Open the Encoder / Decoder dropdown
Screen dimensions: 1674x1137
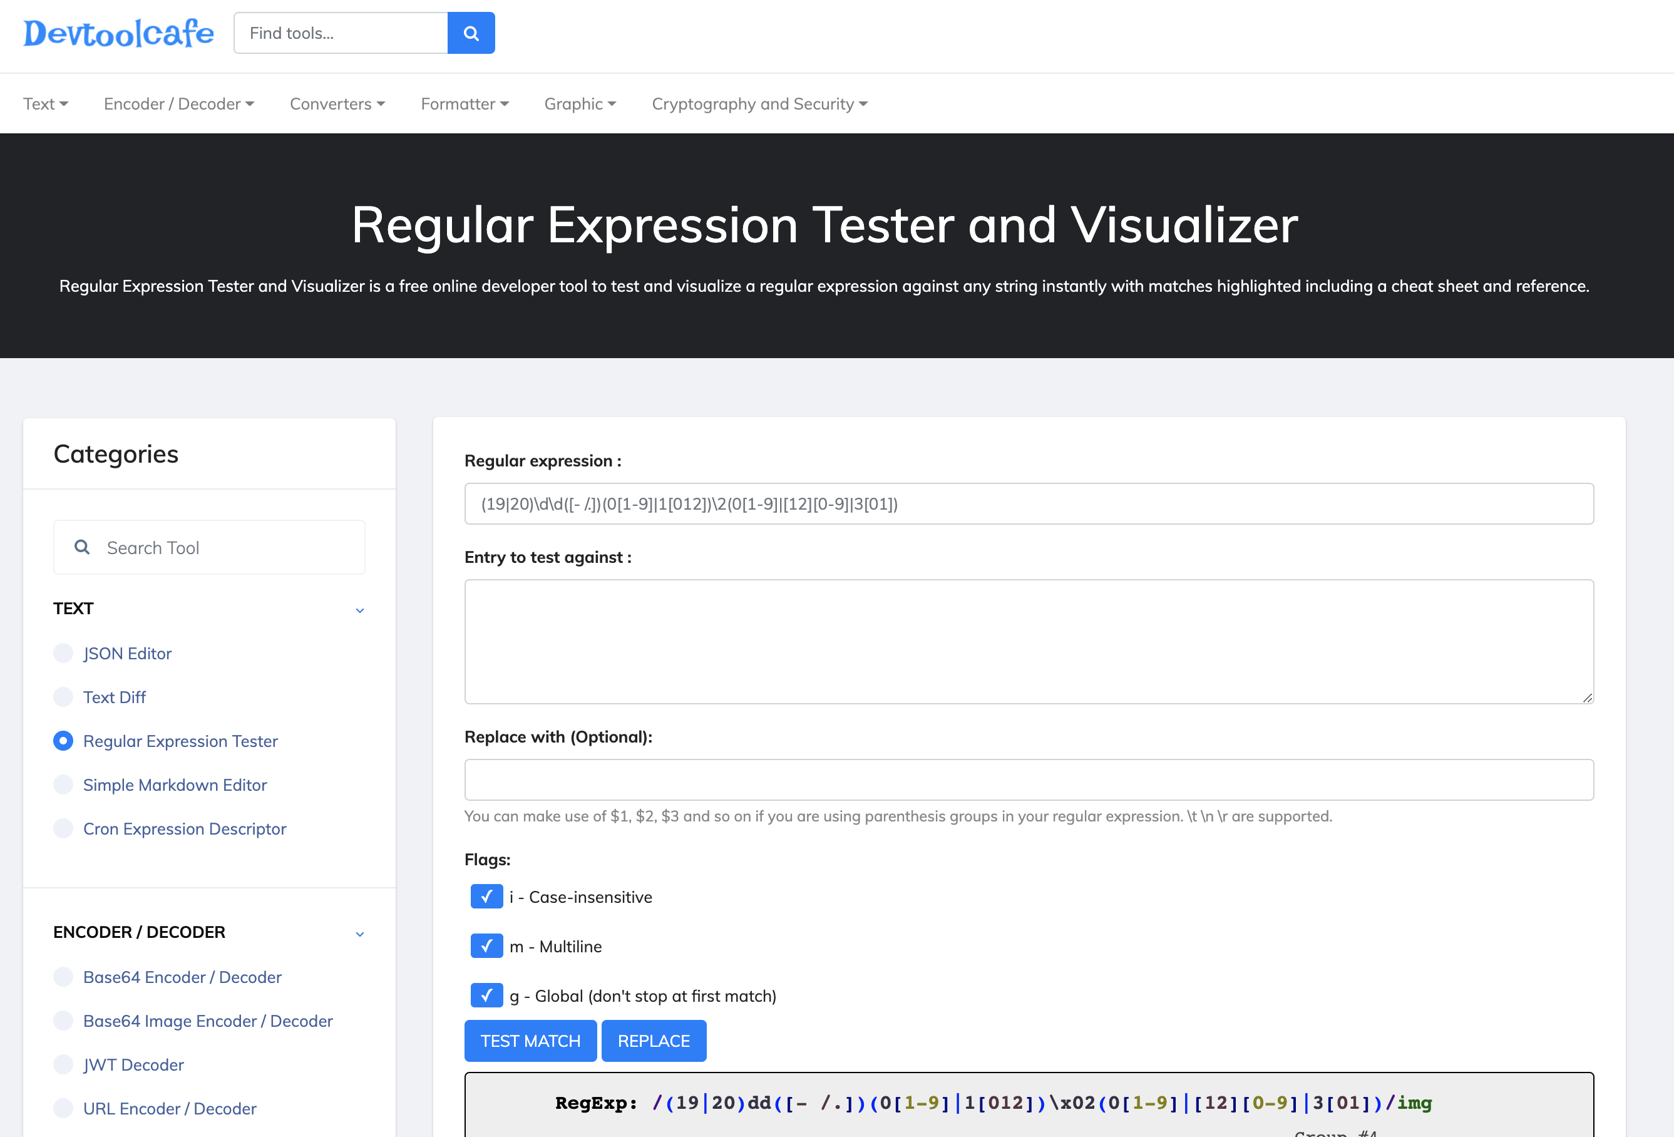click(178, 104)
